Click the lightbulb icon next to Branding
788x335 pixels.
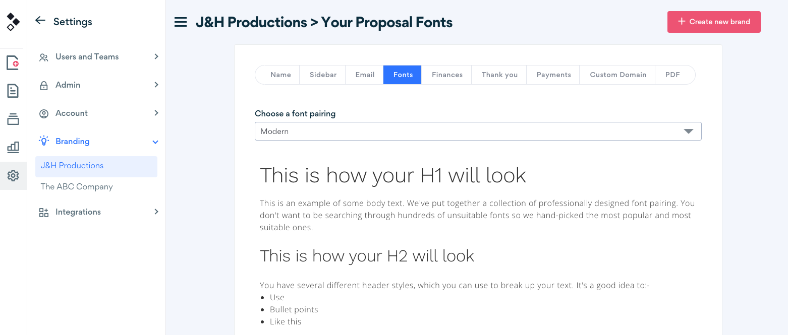tap(44, 141)
